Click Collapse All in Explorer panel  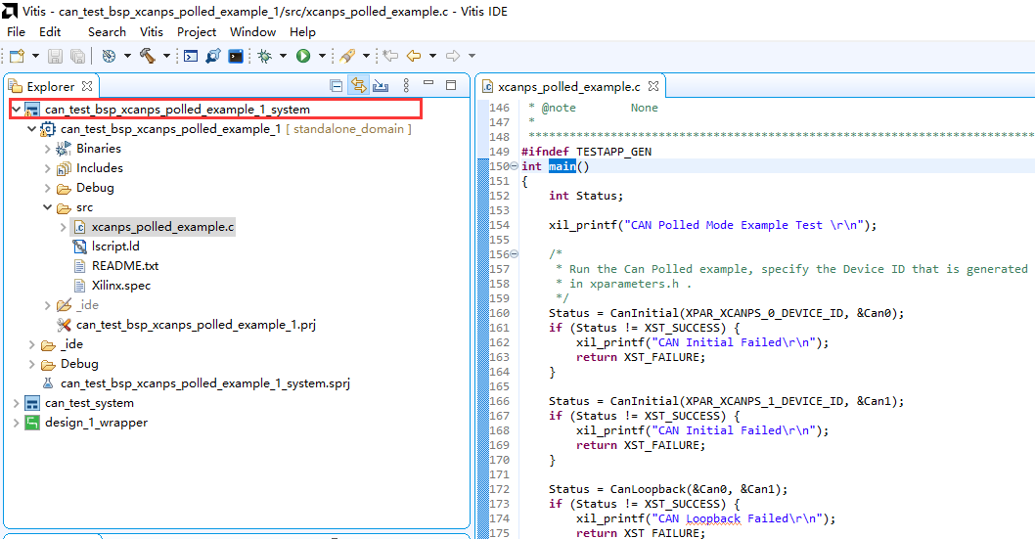pyautogui.click(x=336, y=86)
